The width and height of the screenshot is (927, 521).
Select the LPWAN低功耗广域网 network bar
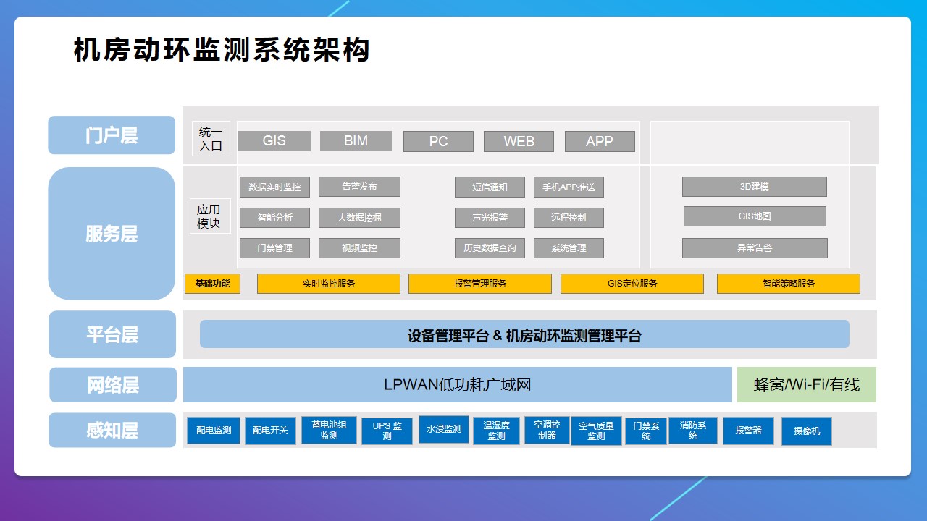(457, 385)
